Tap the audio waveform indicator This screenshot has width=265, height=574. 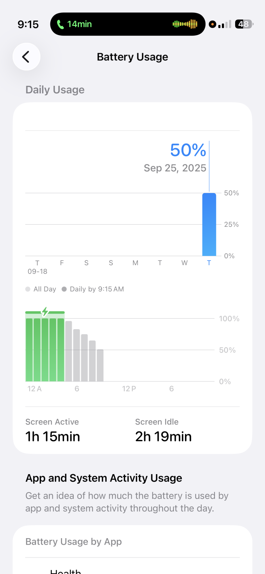tap(185, 24)
